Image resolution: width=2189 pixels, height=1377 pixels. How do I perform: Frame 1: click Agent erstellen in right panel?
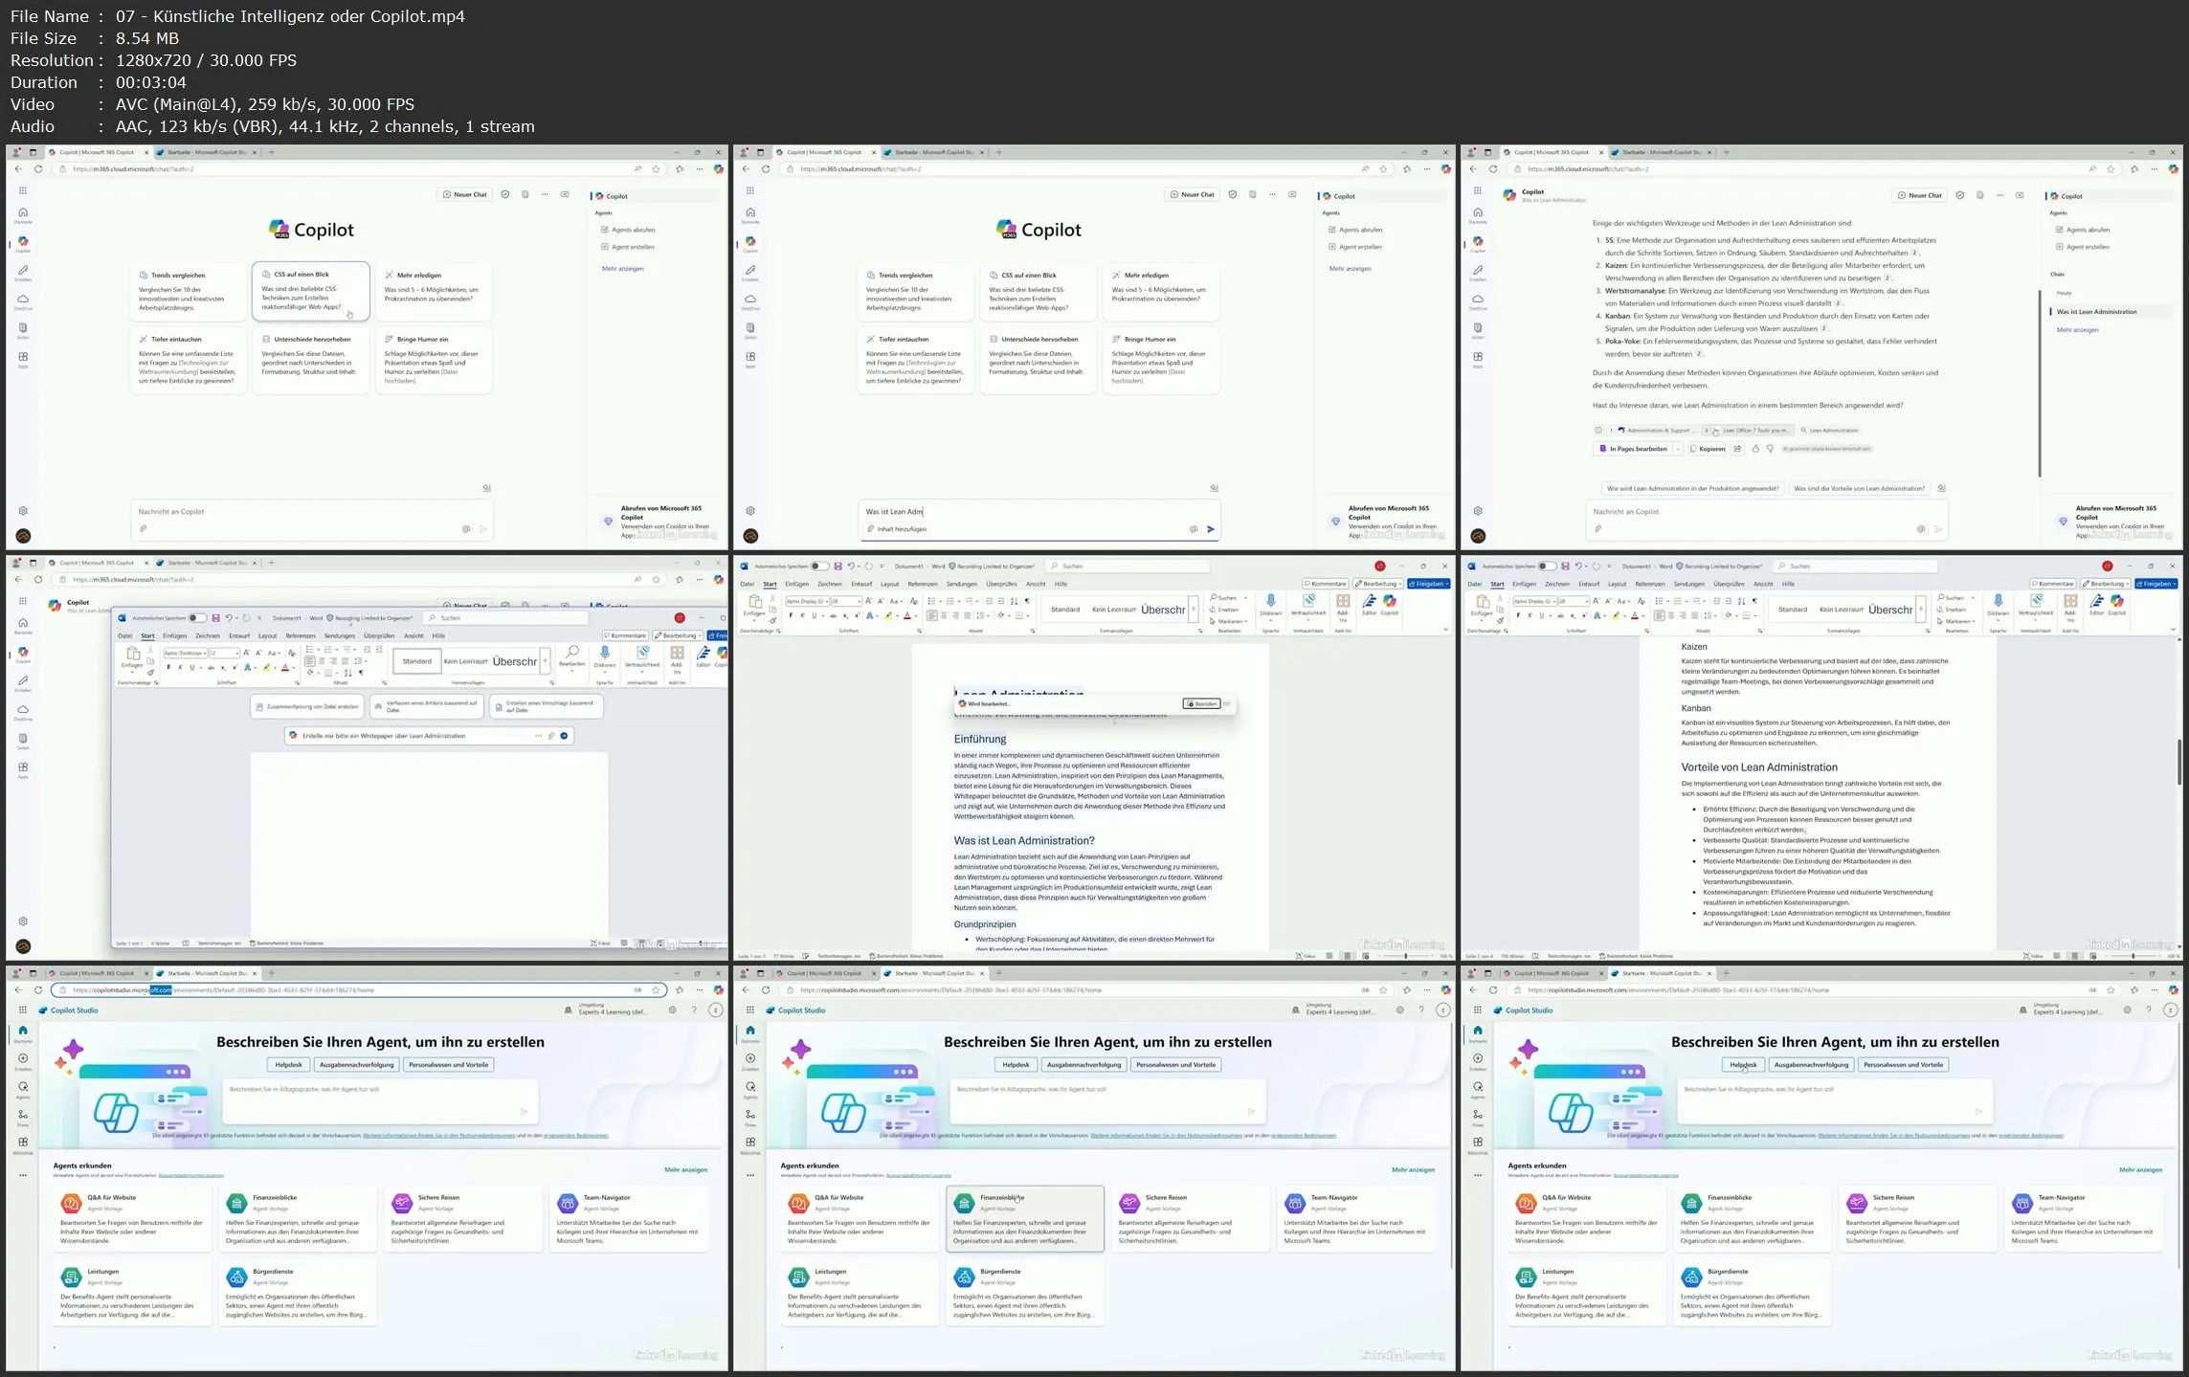pyautogui.click(x=628, y=247)
